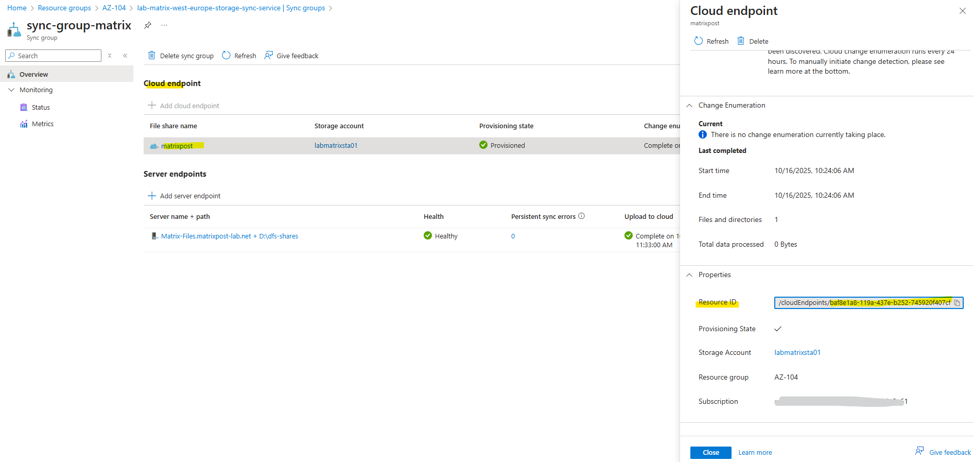Click the AZ-104 Resource group value

click(x=786, y=377)
